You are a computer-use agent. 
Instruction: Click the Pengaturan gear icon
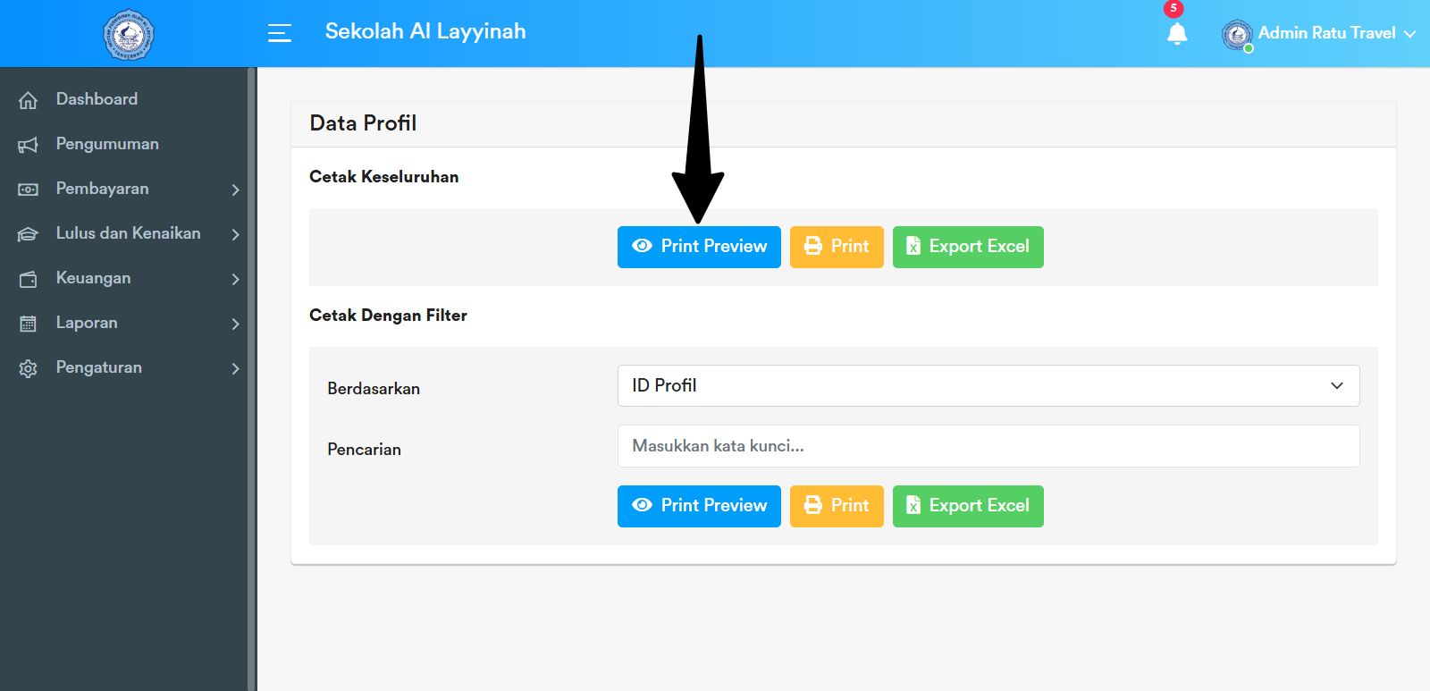[29, 368]
